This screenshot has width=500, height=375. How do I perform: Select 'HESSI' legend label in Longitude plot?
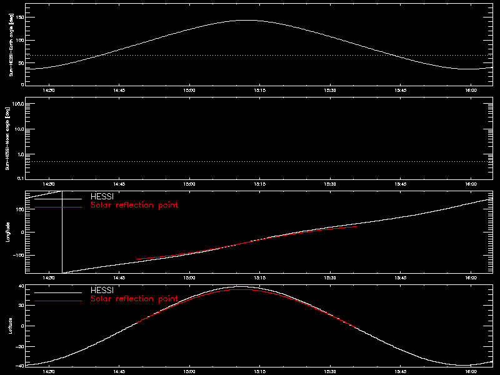click(102, 196)
